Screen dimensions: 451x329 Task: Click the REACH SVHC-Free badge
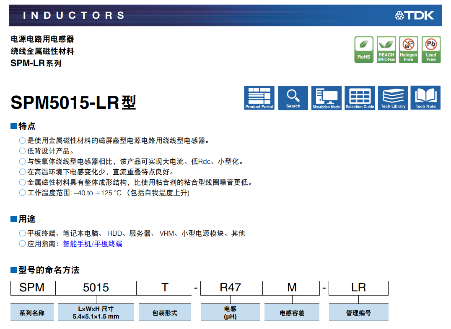tap(386, 49)
